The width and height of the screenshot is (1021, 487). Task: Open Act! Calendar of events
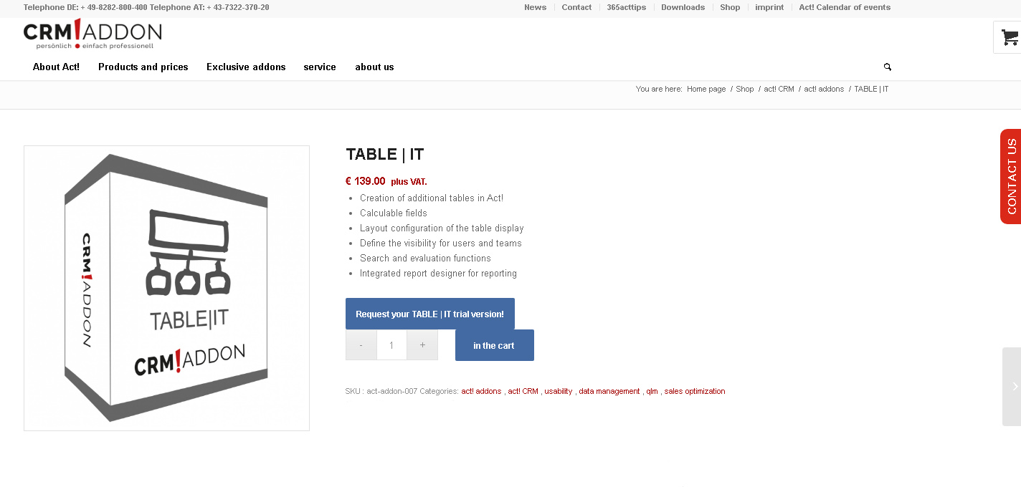pyautogui.click(x=844, y=6)
